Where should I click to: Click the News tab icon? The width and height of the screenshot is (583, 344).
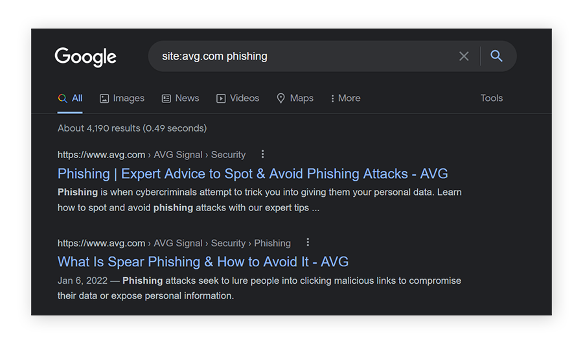pos(166,98)
